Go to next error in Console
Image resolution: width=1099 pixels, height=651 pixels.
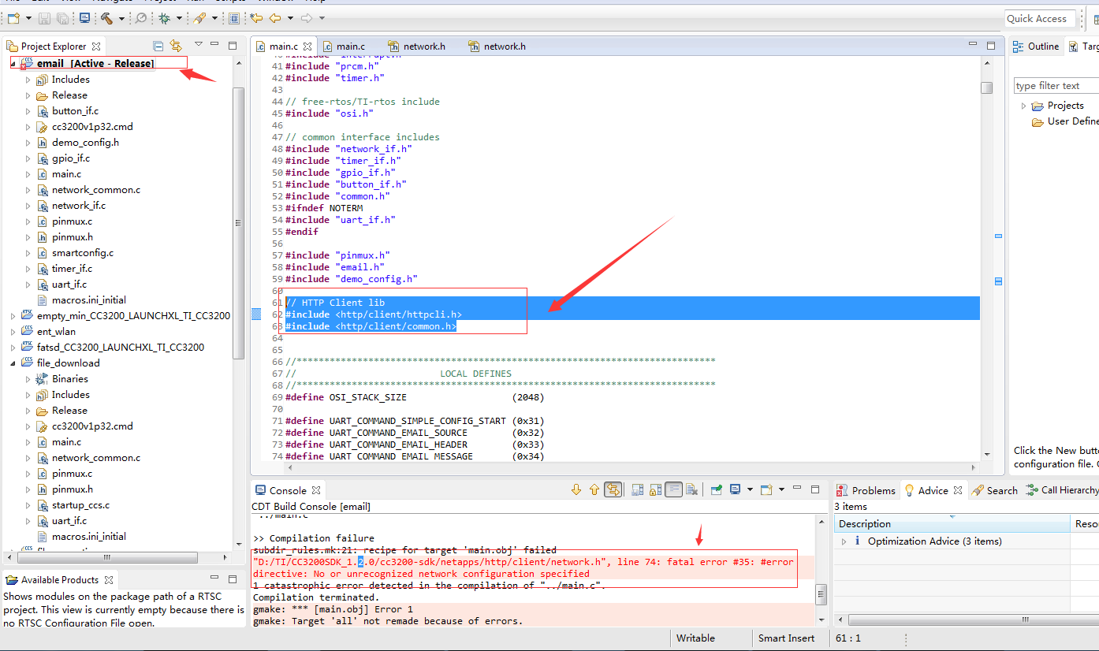576,489
